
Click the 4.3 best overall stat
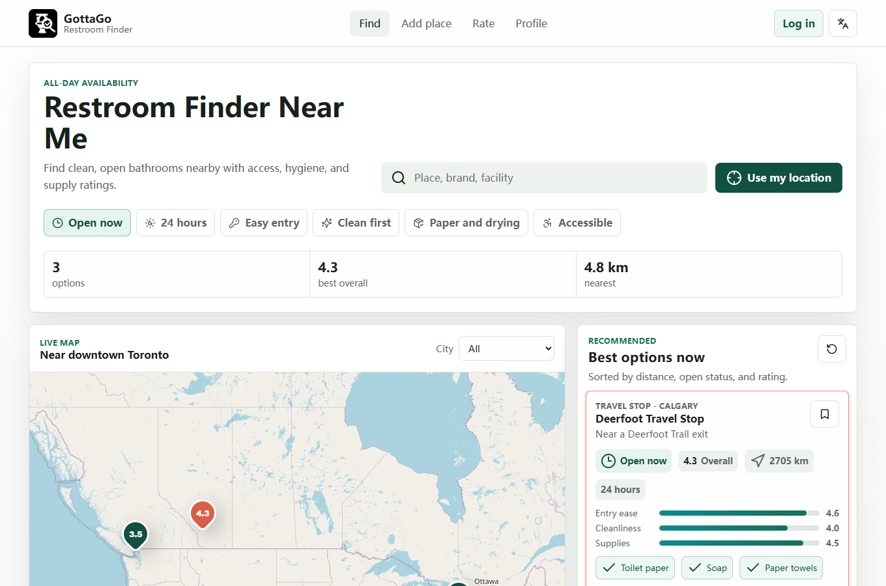[443, 274]
